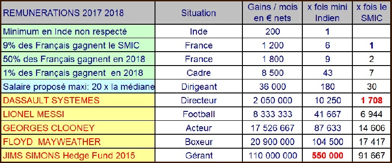Click the 9% des Français gagnent le SMIC cell
The height and width of the screenshot is (163, 392).
click(x=78, y=45)
